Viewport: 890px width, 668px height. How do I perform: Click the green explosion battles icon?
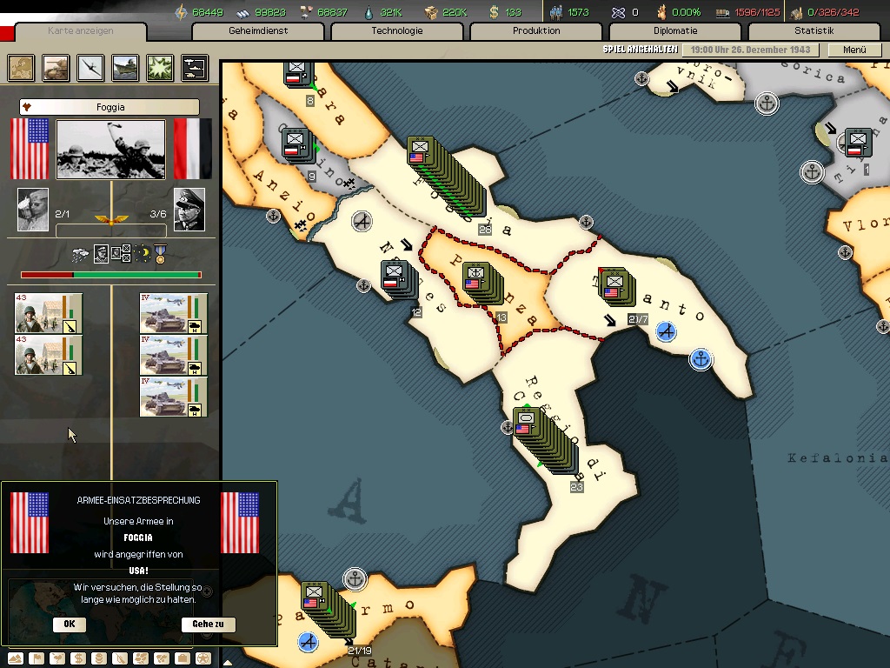tap(160, 68)
